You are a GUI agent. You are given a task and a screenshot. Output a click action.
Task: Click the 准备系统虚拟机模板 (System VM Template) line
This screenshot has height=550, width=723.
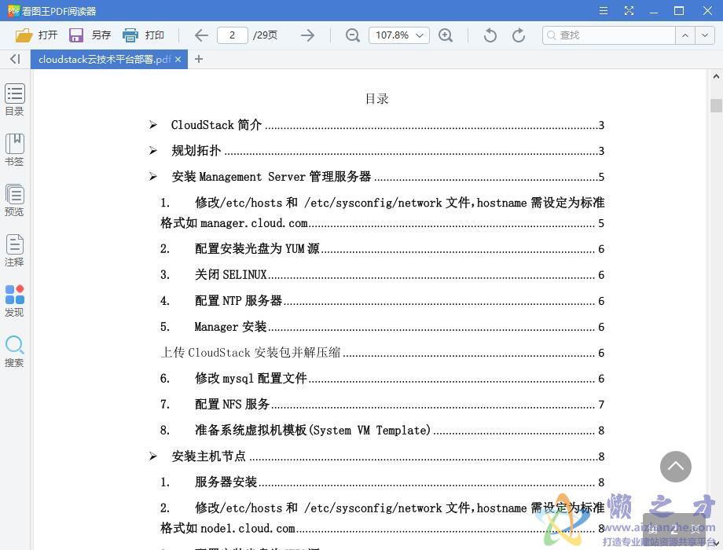click(382, 430)
